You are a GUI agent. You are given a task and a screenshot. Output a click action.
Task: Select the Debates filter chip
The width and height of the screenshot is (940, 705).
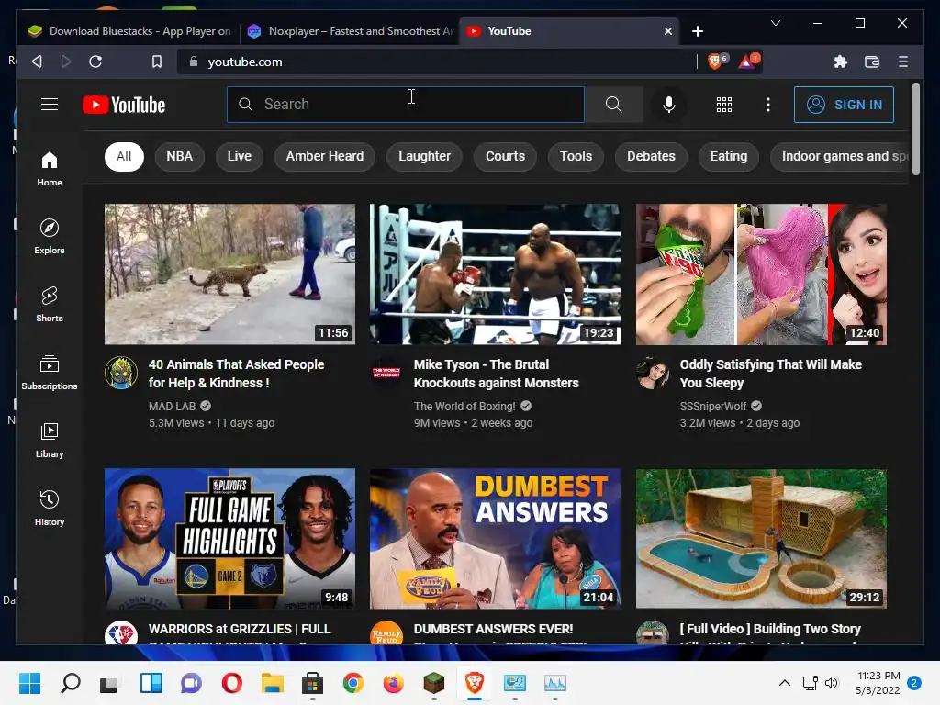click(x=651, y=156)
